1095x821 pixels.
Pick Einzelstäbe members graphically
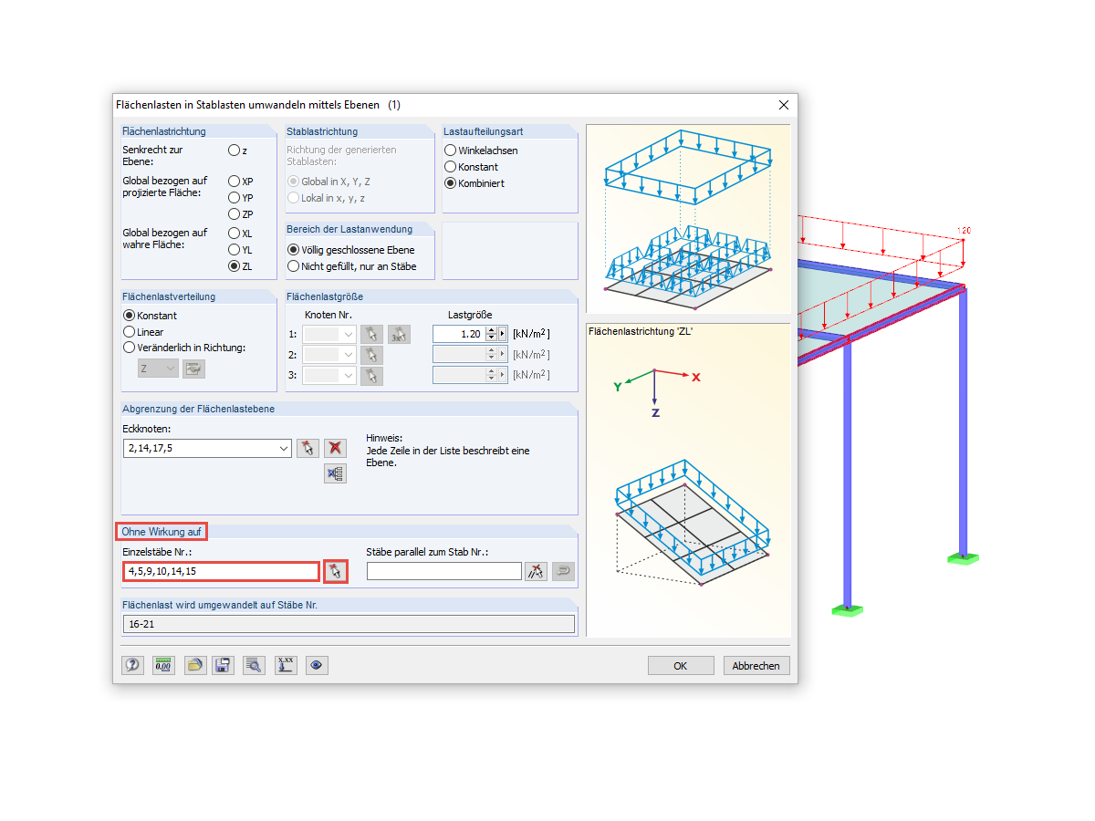(335, 571)
